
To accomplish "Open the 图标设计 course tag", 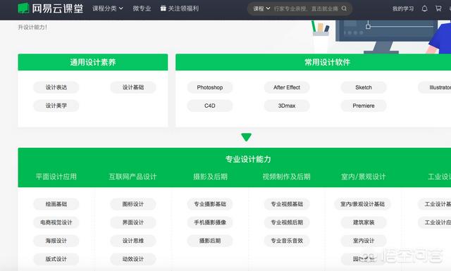I will [133, 204].
